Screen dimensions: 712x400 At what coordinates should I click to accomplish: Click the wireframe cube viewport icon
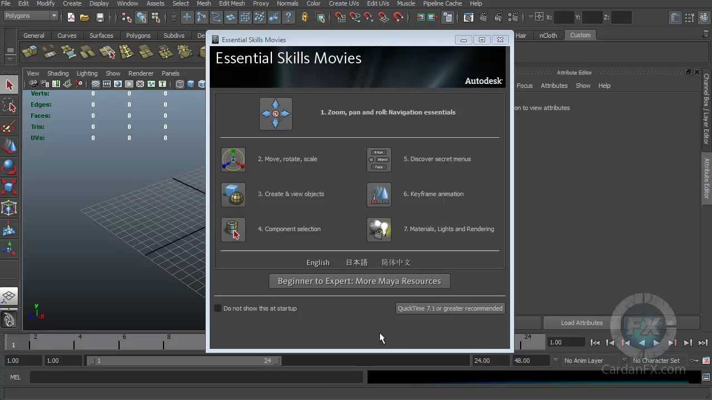pos(180,84)
